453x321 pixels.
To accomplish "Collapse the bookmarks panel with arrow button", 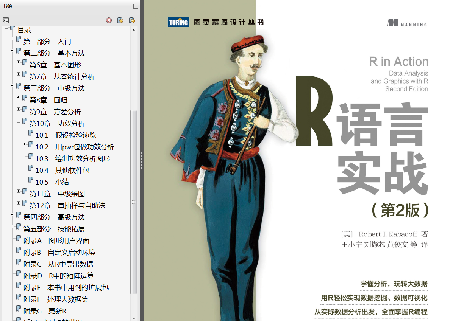I will click(x=136, y=6).
